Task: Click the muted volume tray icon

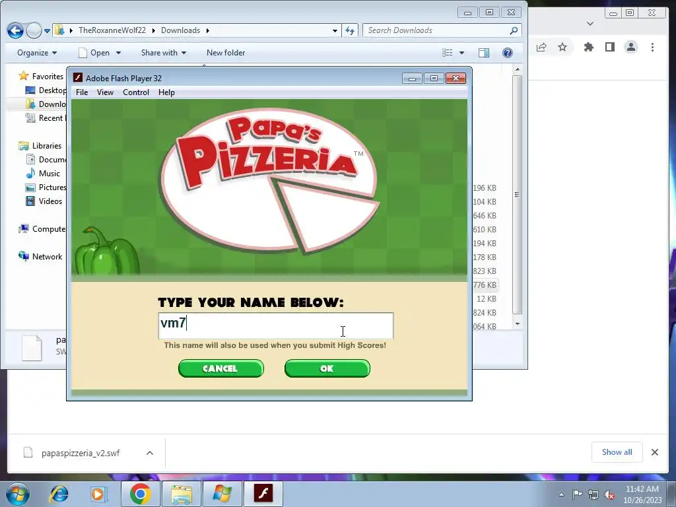Action: (609, 494)
